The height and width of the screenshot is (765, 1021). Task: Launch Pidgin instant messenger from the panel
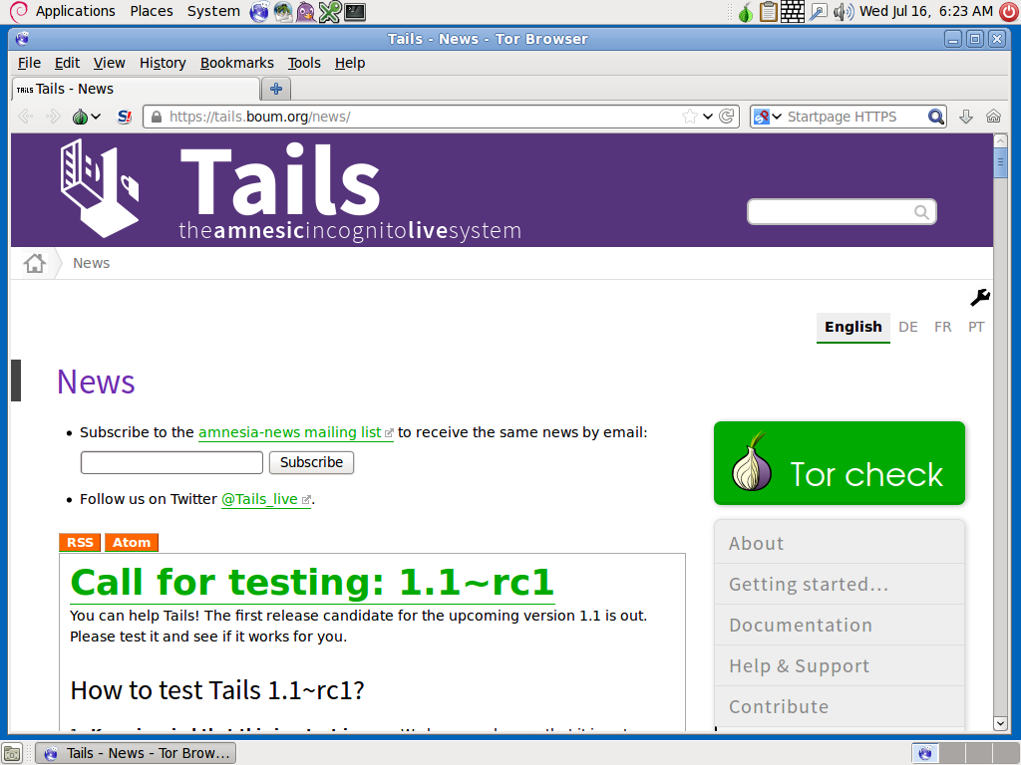pos(305,11)
